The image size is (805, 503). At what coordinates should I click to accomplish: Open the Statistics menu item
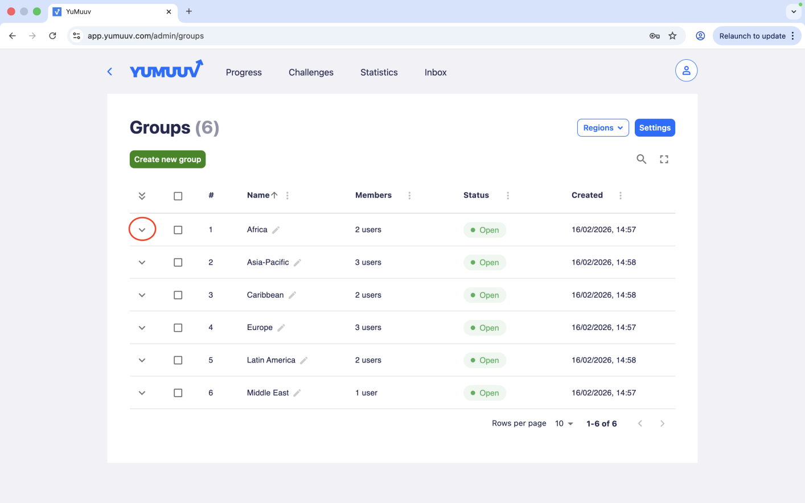tap(379, 72)
